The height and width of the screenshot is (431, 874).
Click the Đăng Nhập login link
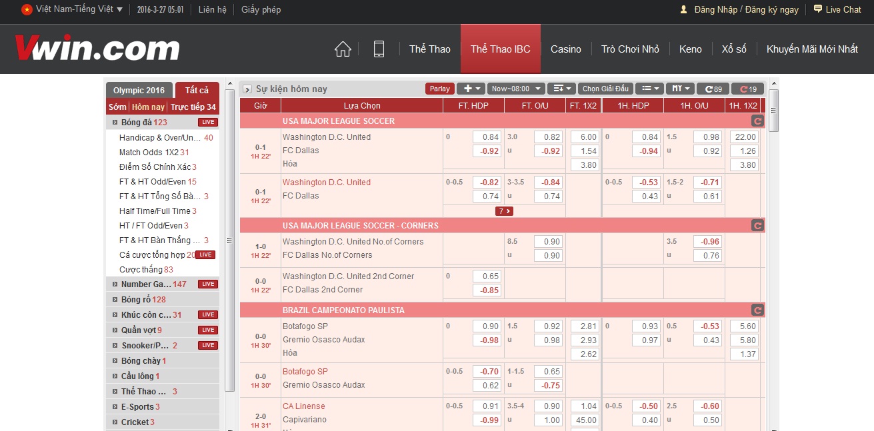pos(715,9)
